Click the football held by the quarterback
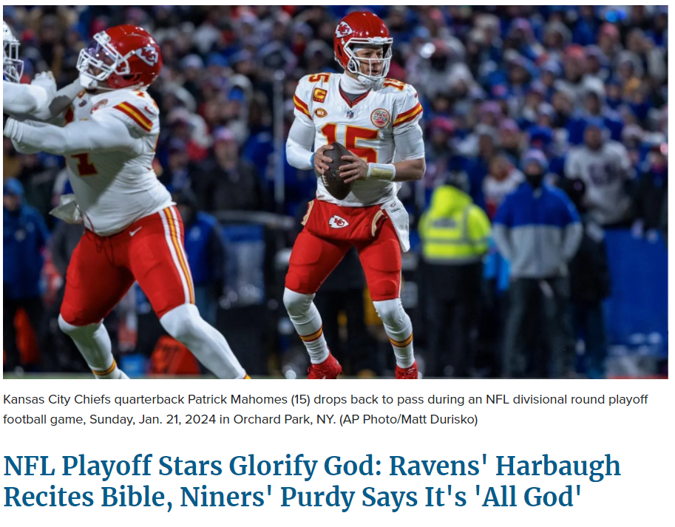Image resolution: width=675 pixels, height=527 pixels. 336,171
